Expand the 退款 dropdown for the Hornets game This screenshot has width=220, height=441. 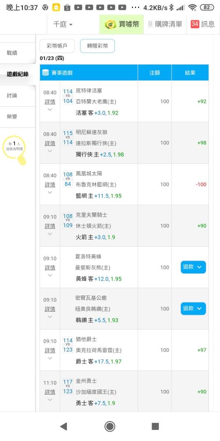(193, 267)
